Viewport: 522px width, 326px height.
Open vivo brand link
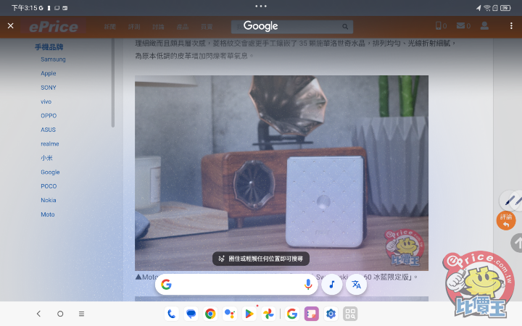[46, 102]
